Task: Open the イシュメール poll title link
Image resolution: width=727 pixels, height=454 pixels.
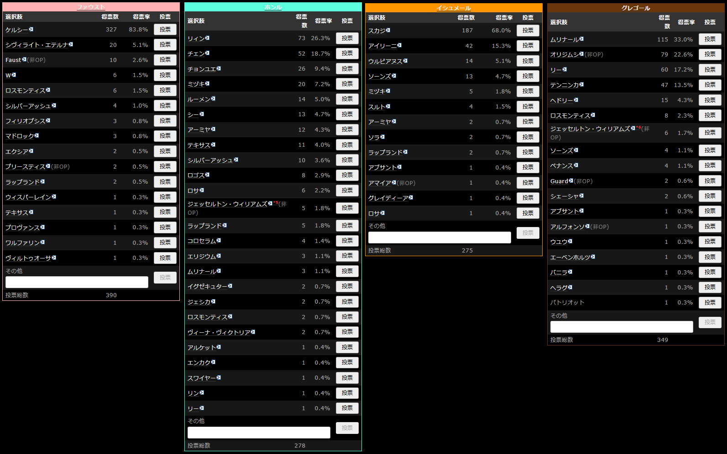Action: pos(454,8)
